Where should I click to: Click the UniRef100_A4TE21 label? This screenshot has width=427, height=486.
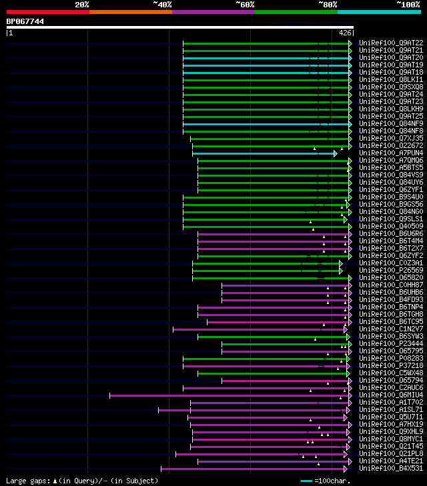pos(391,461)
